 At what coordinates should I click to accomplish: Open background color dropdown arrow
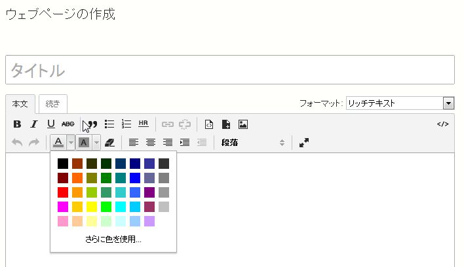[96, 143]
